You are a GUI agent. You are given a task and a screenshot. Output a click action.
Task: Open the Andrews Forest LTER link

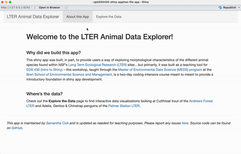201,101
